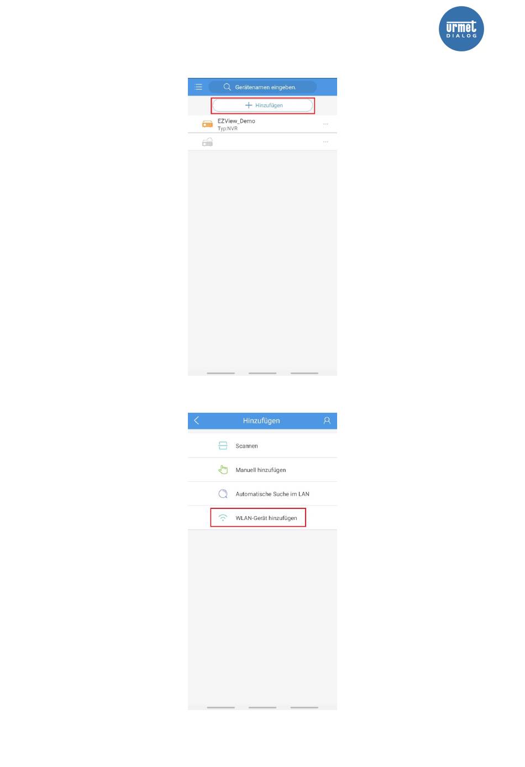The image size is (525, 767).
Task: Open the user account icon
Action: point(327,421)
